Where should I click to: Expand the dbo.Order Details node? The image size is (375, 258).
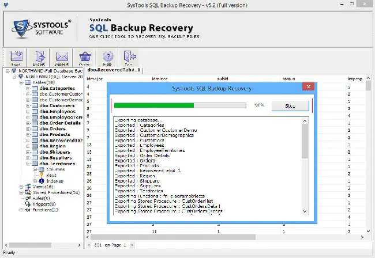coord(28,123)
